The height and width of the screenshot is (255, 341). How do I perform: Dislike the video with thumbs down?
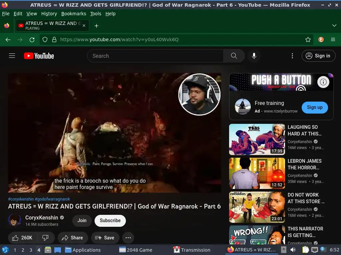[x=45, y=238]
